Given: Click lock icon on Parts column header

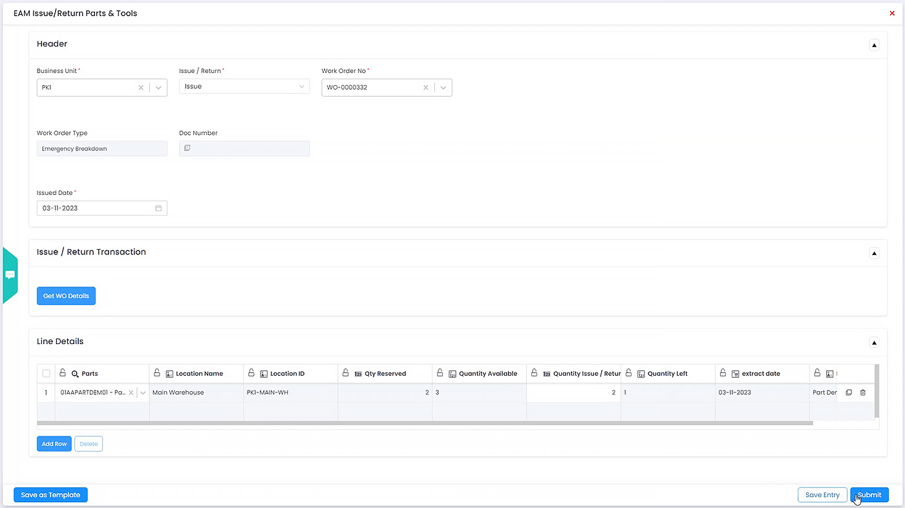Looking at the screenshot, I should click(63, 373).
